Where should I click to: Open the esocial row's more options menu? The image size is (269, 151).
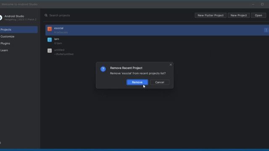pyautogui.click(x=266, y=30)
